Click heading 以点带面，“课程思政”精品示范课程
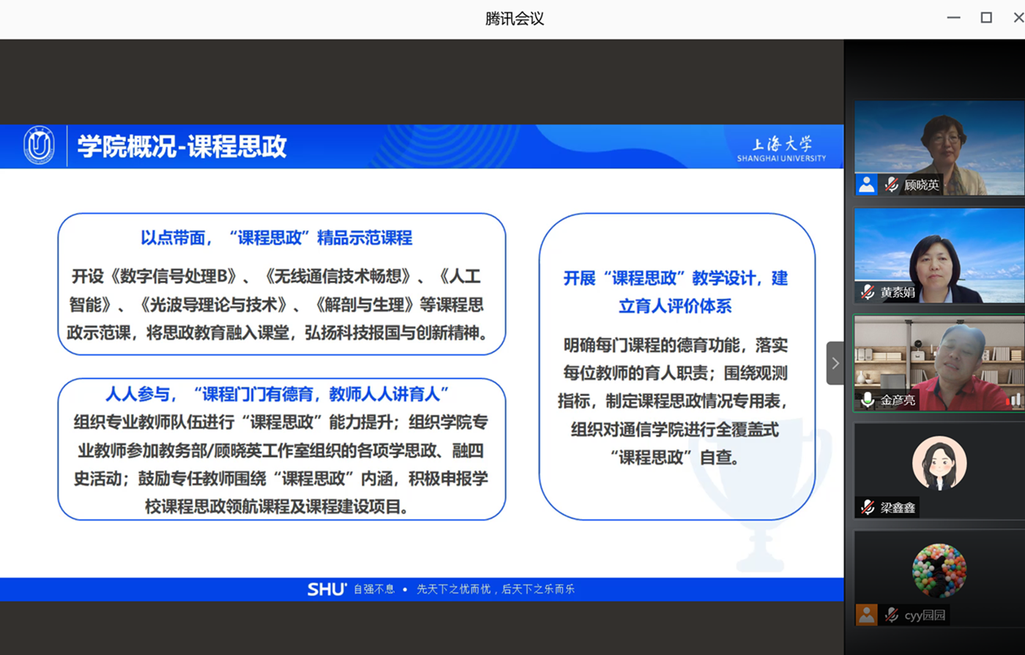Screen dimensions: 1025x655 [277, 238]
